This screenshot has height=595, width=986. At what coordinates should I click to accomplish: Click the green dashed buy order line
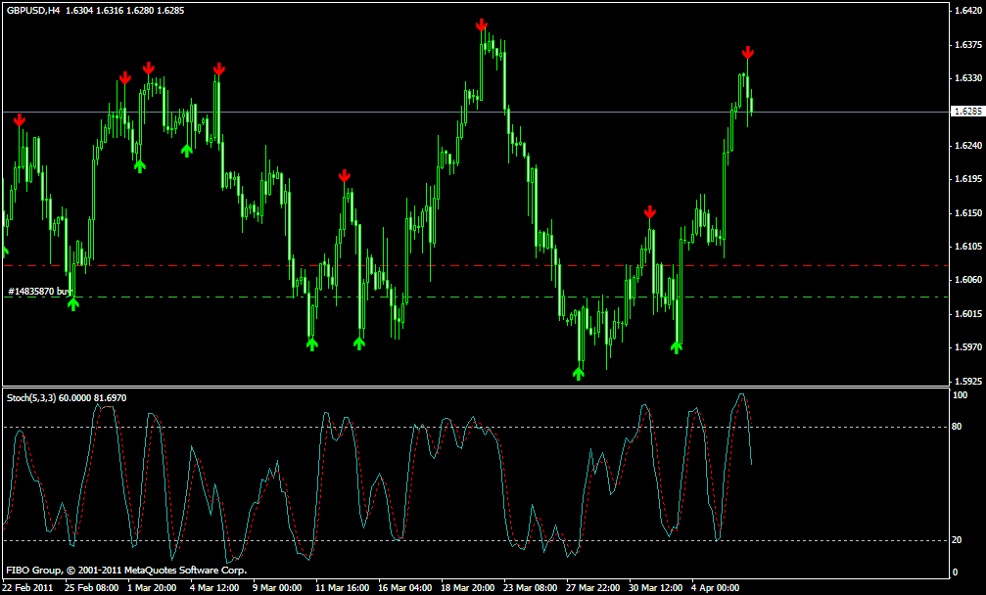(x=476, y=297)
